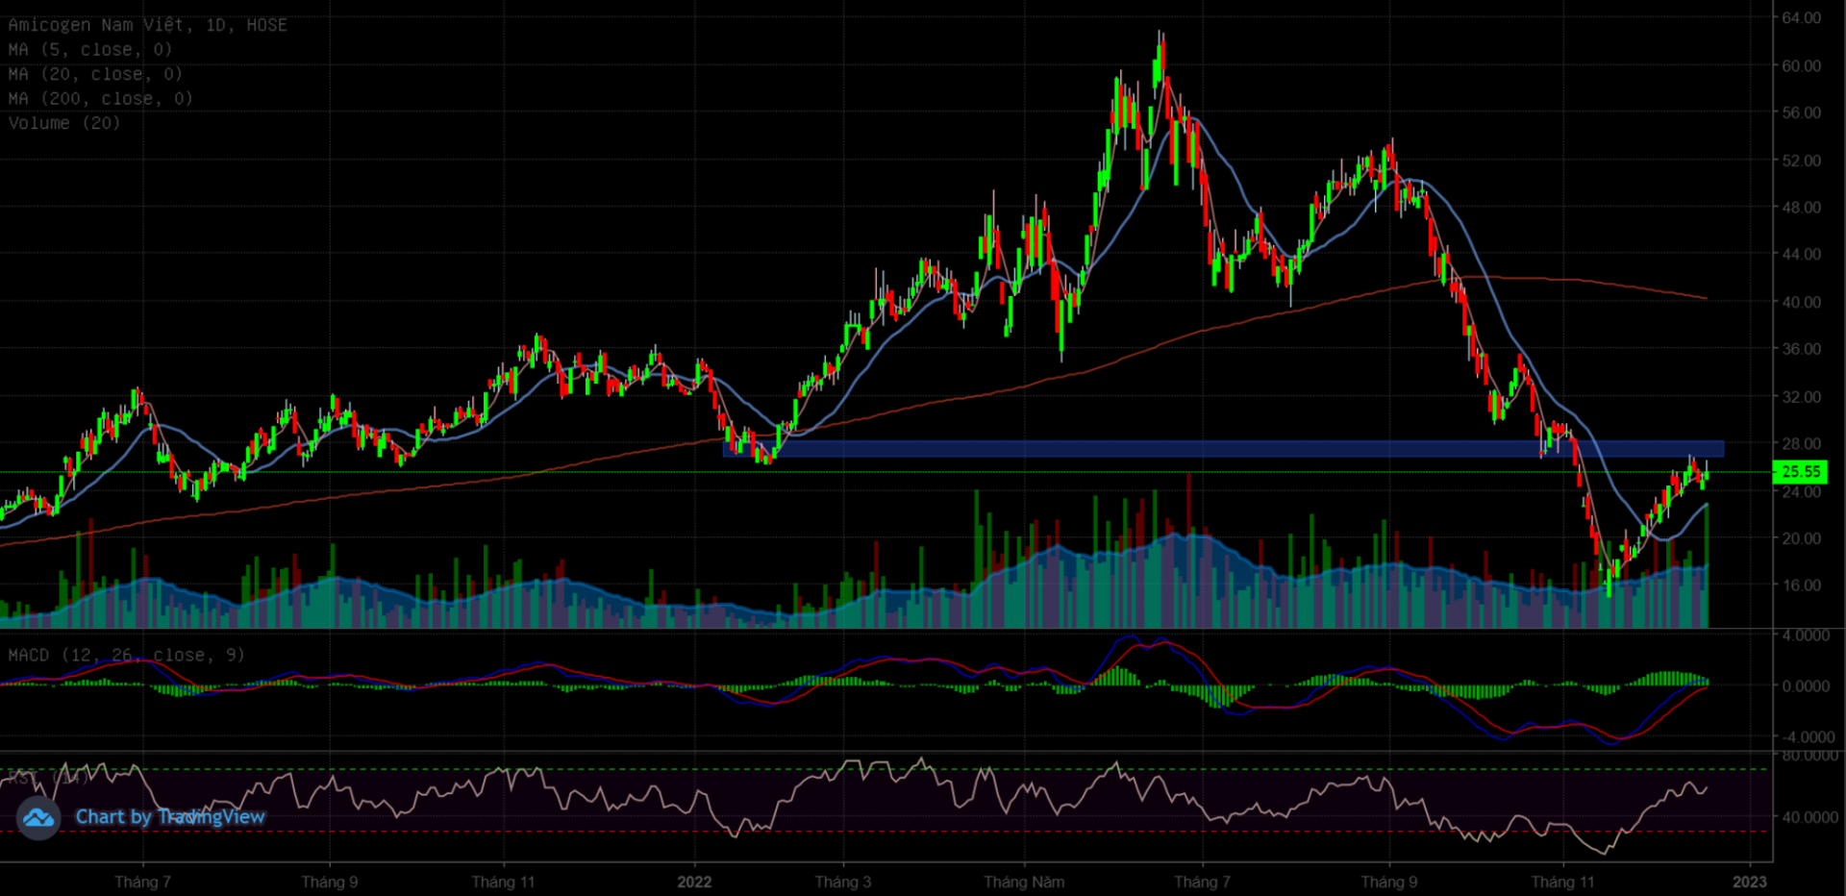The width and height of the screenshot is (1846, 896).
Task: Click the TradingView cloud logo icon
Action: [x=38, y=818]
